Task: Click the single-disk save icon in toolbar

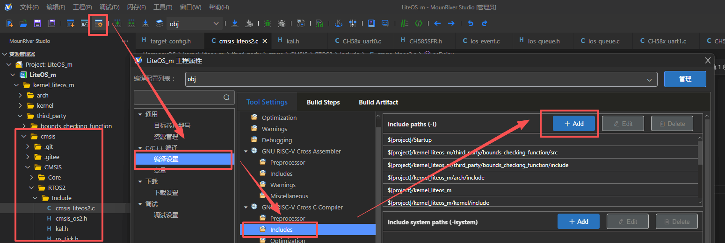Action: pos(37,23)
